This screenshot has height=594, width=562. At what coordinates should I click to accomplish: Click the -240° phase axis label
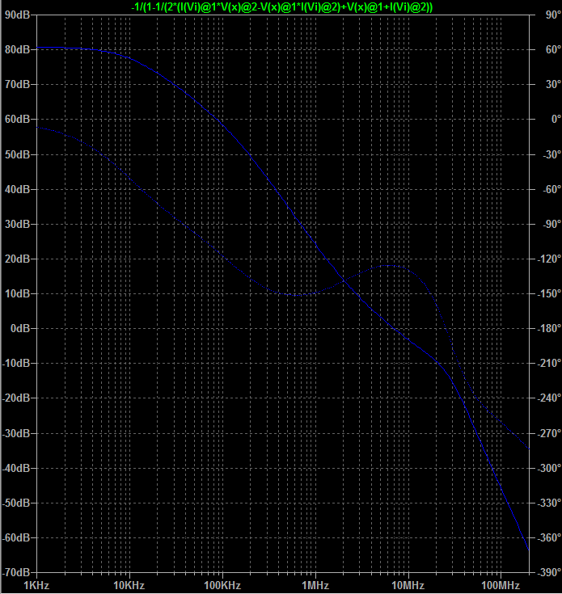(x=549, y=398)
